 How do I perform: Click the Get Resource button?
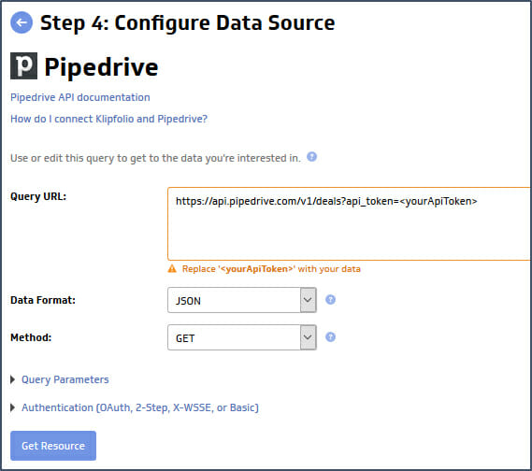click(x=53, y=446)
